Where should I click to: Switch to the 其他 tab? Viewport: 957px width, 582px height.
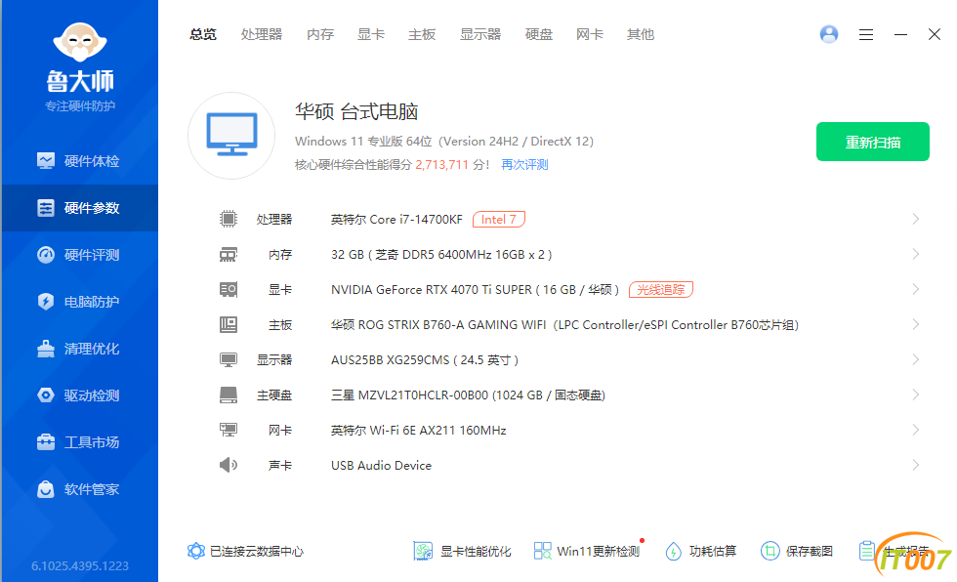tap(641, 35)
